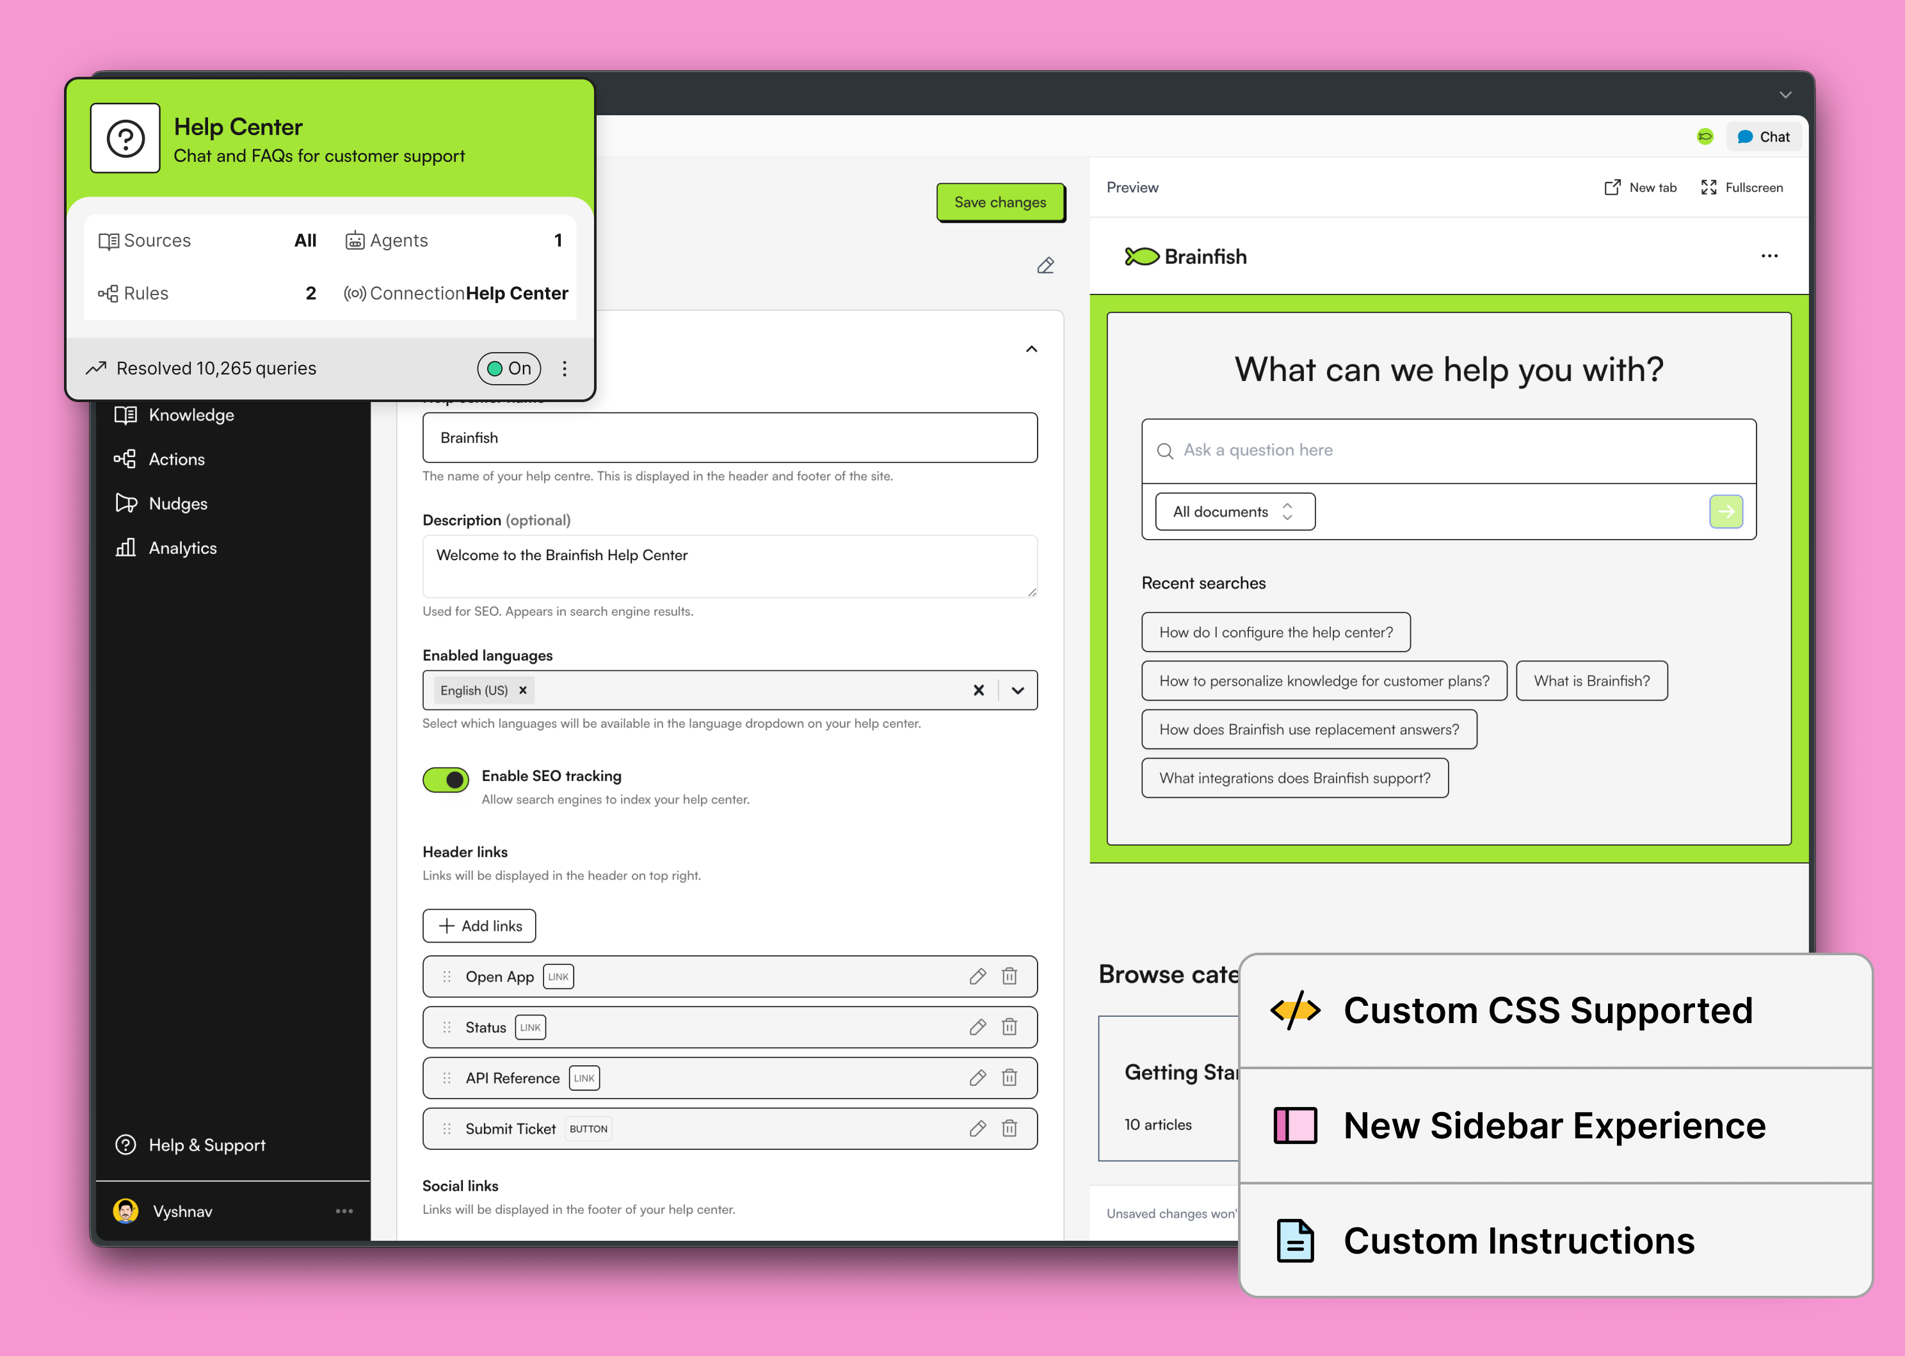Collapse the settings section chevron

tap(1032, 349)
